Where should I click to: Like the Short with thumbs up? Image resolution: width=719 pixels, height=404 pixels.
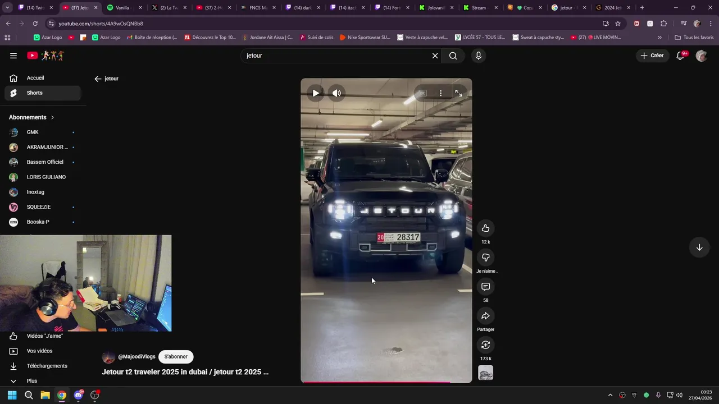point(485,228)
